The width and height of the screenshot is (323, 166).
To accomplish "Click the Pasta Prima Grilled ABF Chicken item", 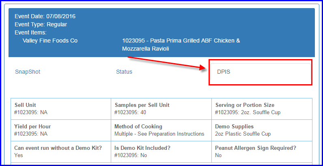I will [181, 40].
